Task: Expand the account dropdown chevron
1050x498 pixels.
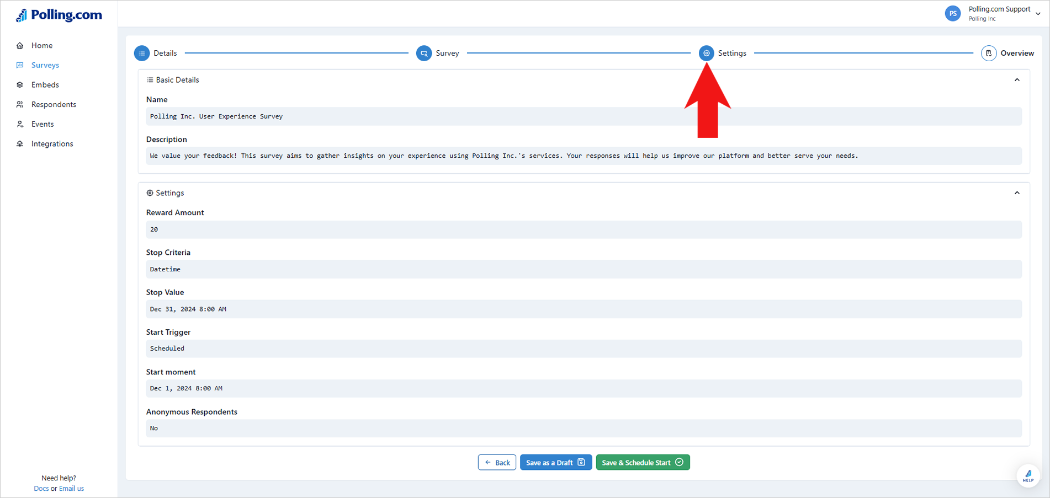Action: click(1038, 14)
